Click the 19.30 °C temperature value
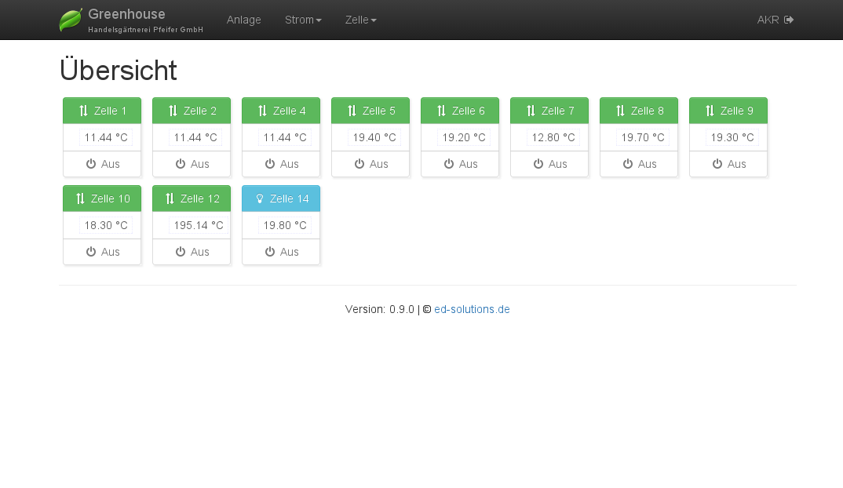 click(x=732, y=137)
